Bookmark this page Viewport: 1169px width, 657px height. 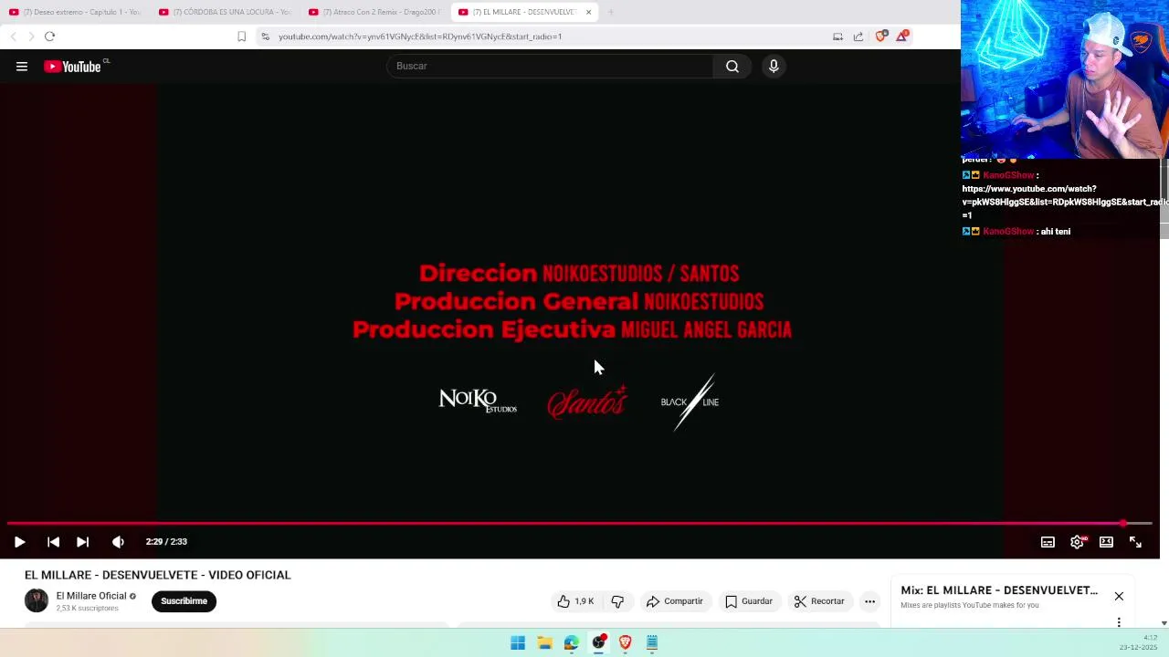click(241, 36)
